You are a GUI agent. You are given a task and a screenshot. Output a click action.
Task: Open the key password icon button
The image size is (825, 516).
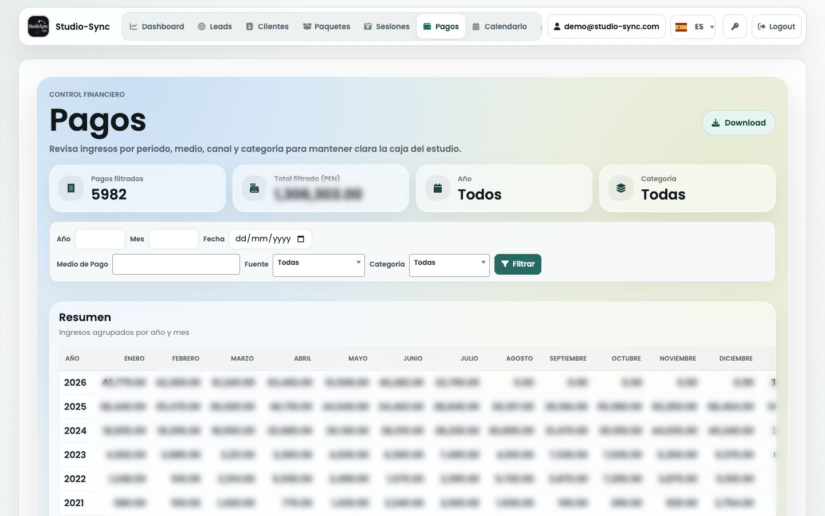click(734, 26)
